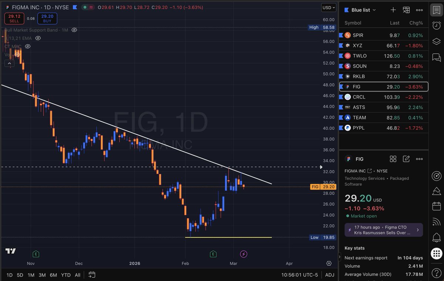Click the FIG details grid layout icon
Viewport: 444px width, 281px height.
pyautogui.click(x=393, y=159)
